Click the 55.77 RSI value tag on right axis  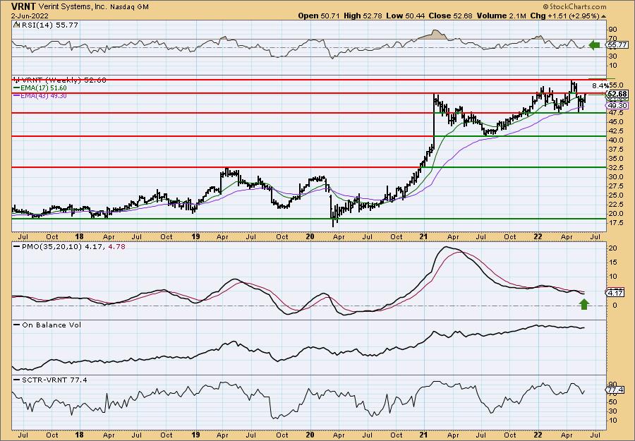pos(617,45)
